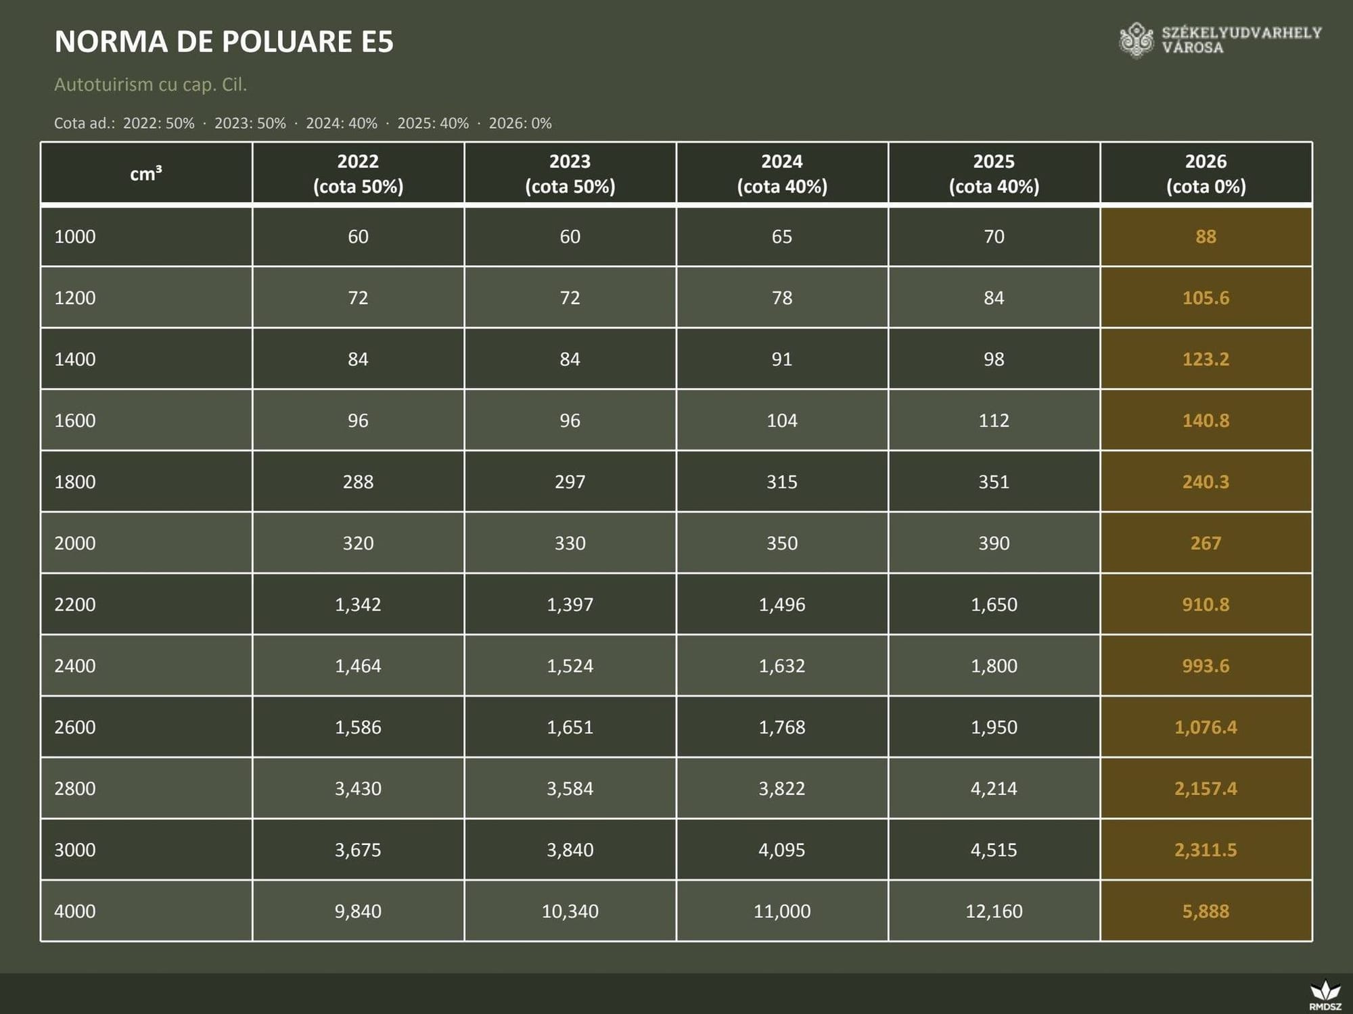Select the 11,000 value in the 2024 column

(x=782, y=911)
